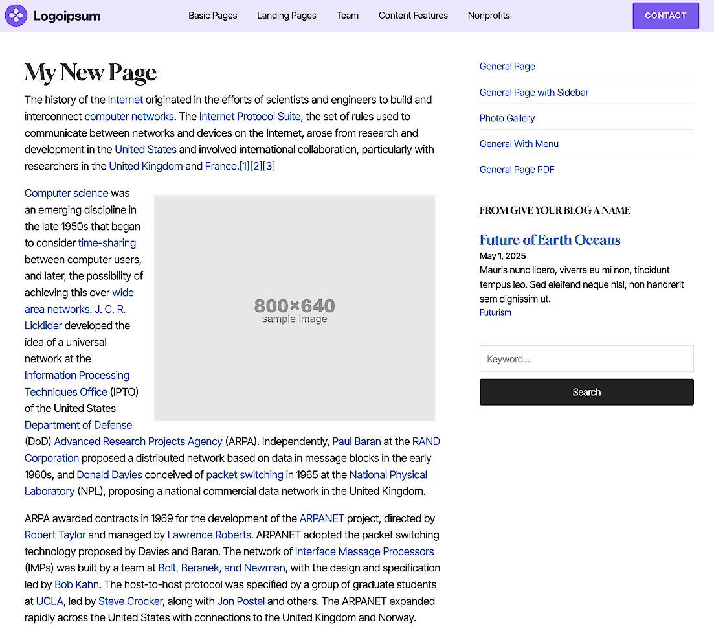Click the Futurism category tag
Image resolution: width=714 pixels, height=644 pixels.
[495, 312]
